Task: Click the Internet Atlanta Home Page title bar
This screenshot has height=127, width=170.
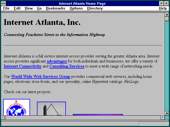Action: coord(82,3)
